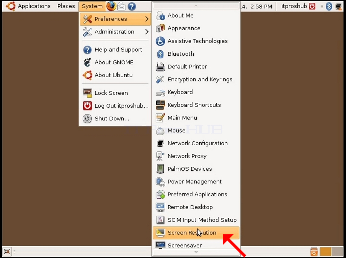Expand the Preferences submenu arrow
The image size is (346, 258).
(147, 19)
